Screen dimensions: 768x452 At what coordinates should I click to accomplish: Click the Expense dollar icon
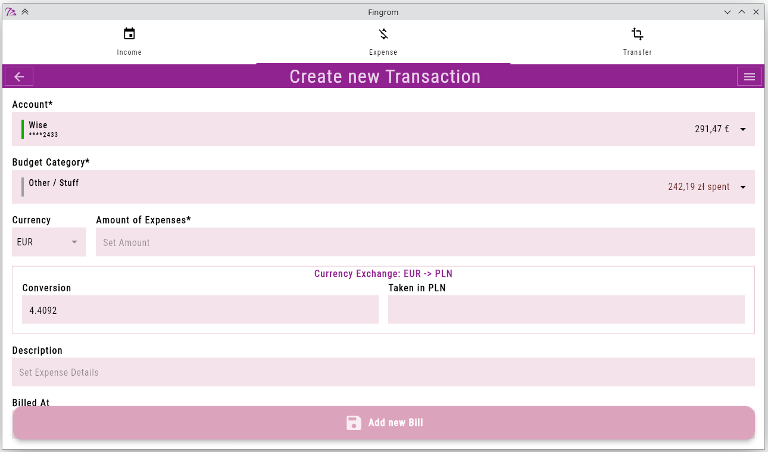(383, 34)
